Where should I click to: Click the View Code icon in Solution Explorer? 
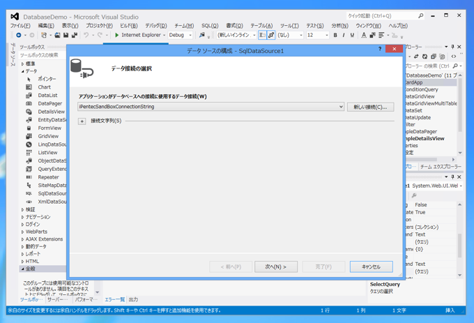point(454,57)
